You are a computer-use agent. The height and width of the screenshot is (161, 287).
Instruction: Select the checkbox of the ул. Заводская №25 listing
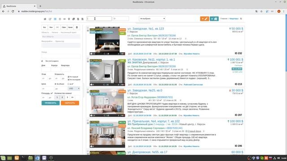(x=88, y=89)
